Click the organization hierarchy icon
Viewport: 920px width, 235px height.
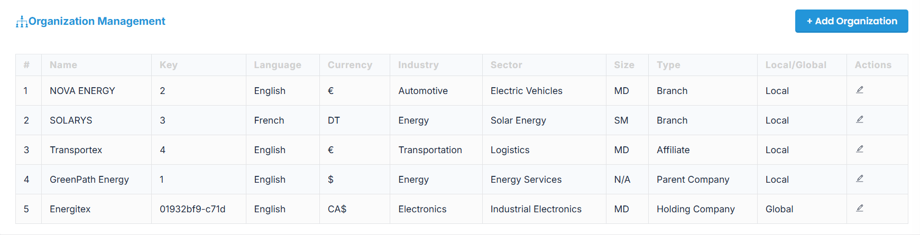click(x=22, y=22)
